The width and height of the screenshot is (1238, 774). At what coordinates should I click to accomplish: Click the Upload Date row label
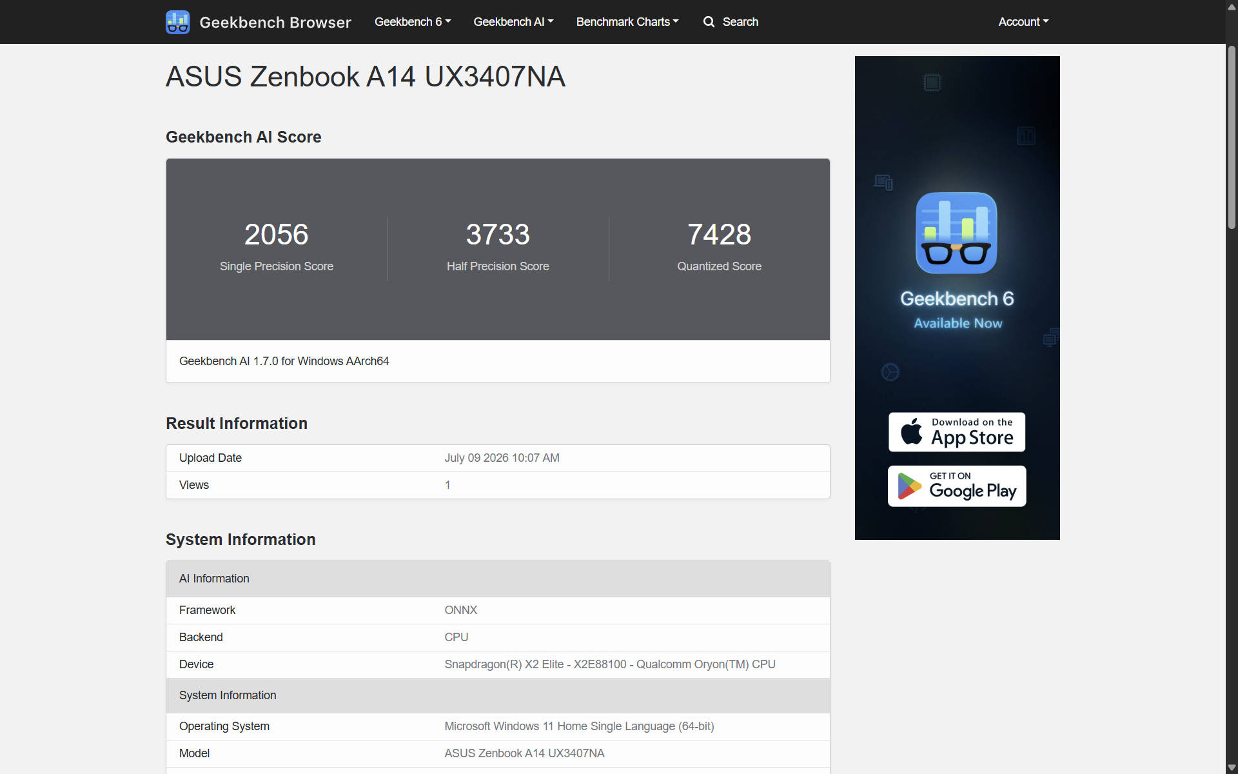[210, 458]
